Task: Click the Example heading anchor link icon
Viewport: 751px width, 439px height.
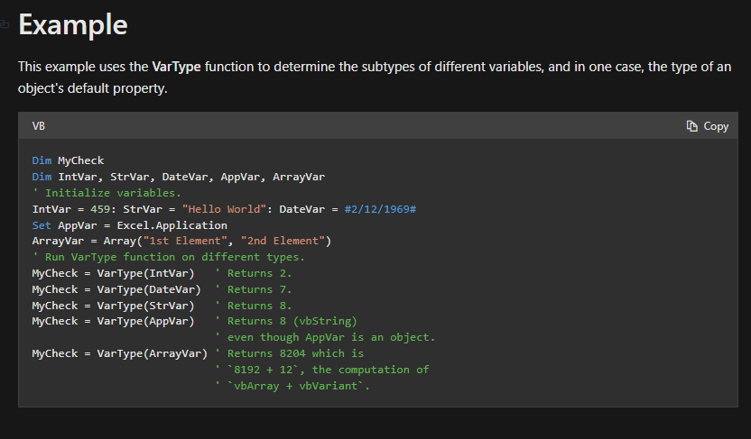Action: coord(5,25)
